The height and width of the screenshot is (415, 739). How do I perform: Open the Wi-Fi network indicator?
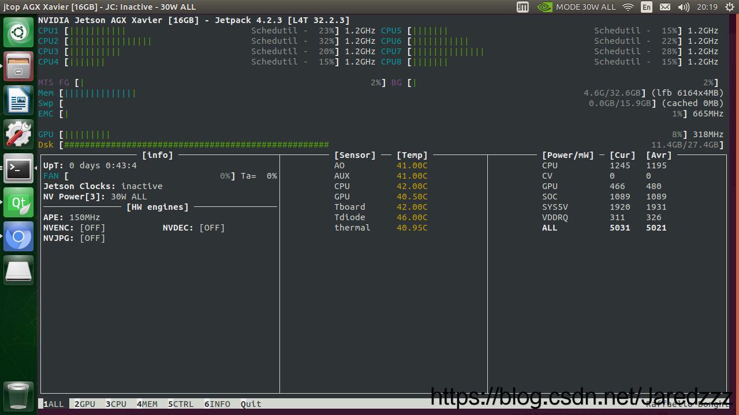[628, 7]
